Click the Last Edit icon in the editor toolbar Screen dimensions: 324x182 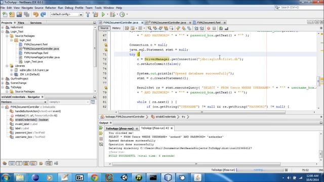[127, 28]
